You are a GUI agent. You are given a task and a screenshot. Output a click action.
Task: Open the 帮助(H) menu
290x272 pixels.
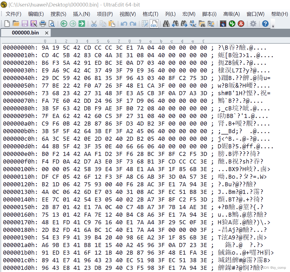coord(279,14)
